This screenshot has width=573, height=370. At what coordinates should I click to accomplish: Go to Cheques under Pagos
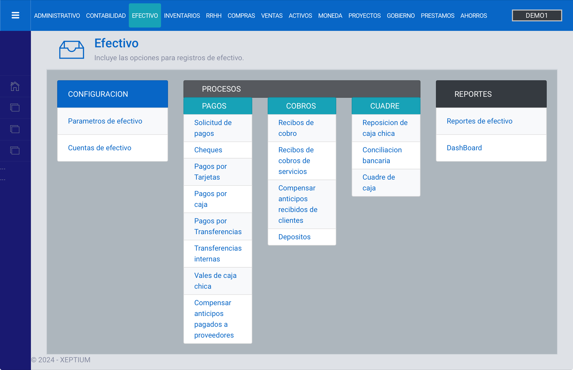click(x=208, y=150)
